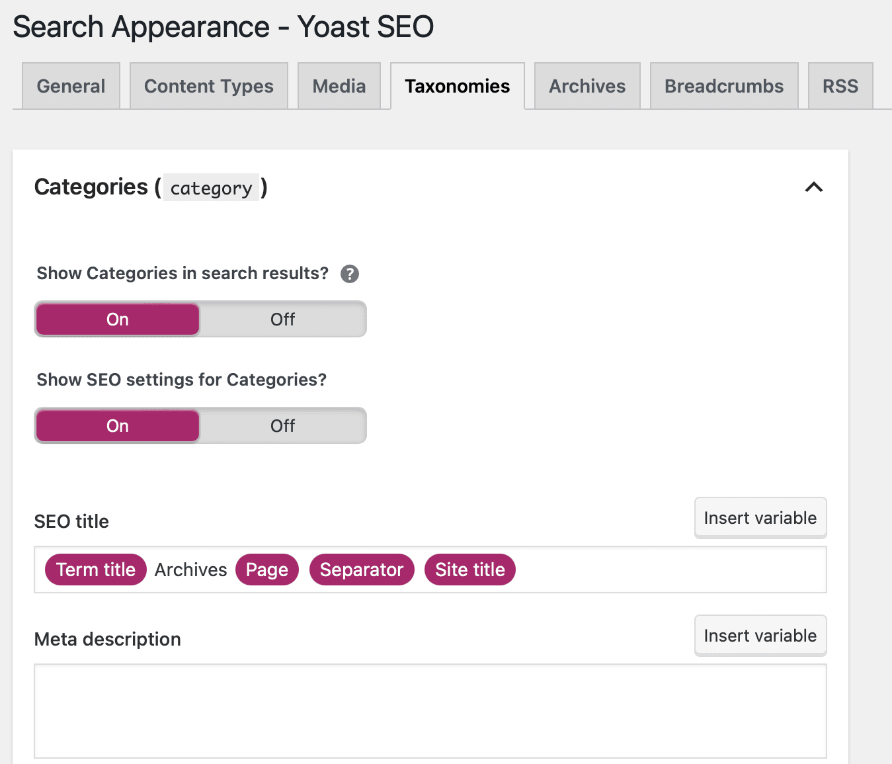Screen dimensions: 892x764
Task: Collapse the Categories (category) section
Action: pos(815,187)
